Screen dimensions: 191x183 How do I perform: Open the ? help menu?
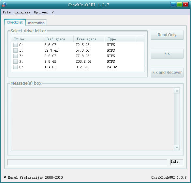coord(52,12)
